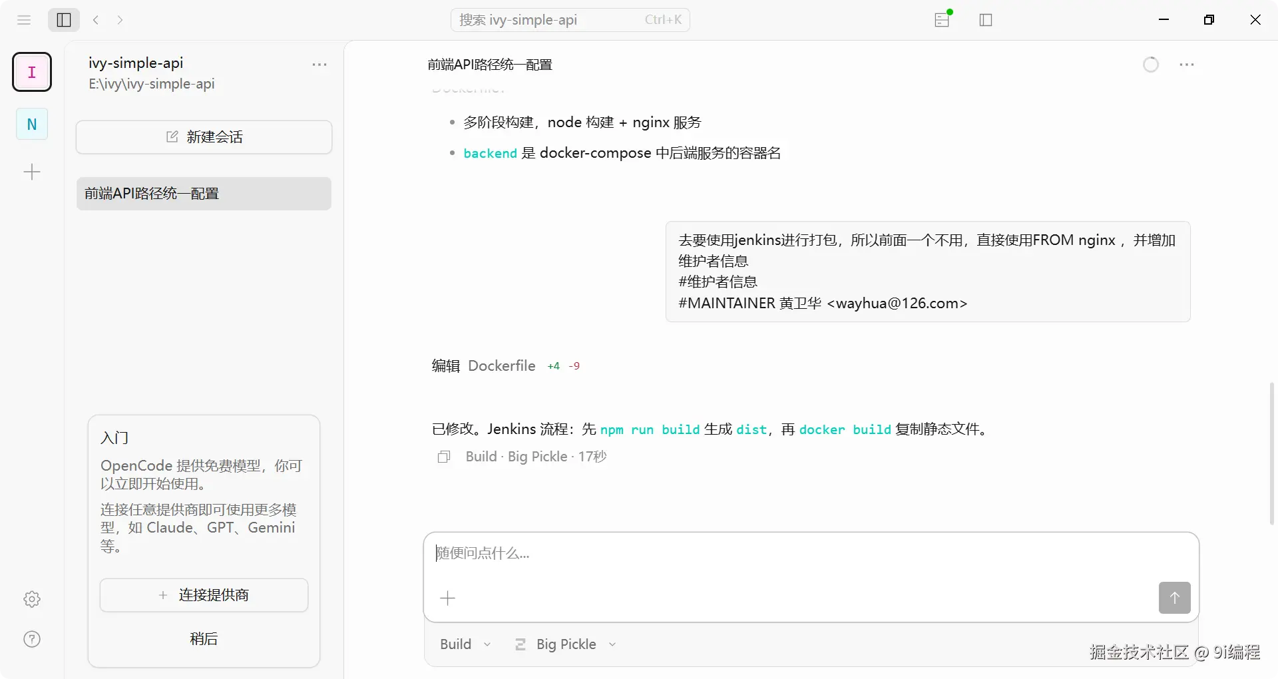Attach file using plus icon in input

click(448, 598)
